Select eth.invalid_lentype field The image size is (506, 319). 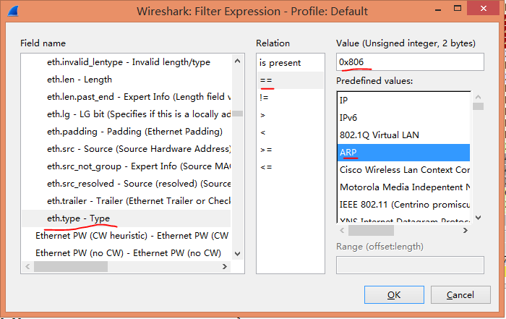tap(126, 62)
